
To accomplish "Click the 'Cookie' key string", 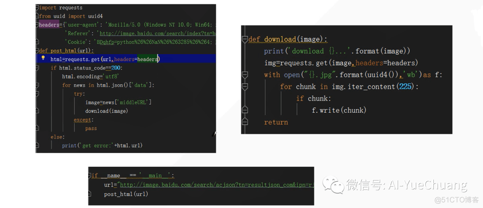I will point(77,42).
